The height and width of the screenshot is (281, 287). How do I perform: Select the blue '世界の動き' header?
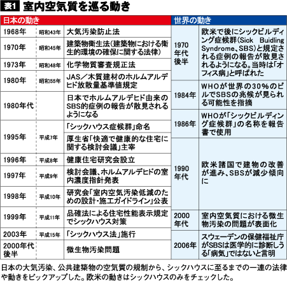click(229, 20)
